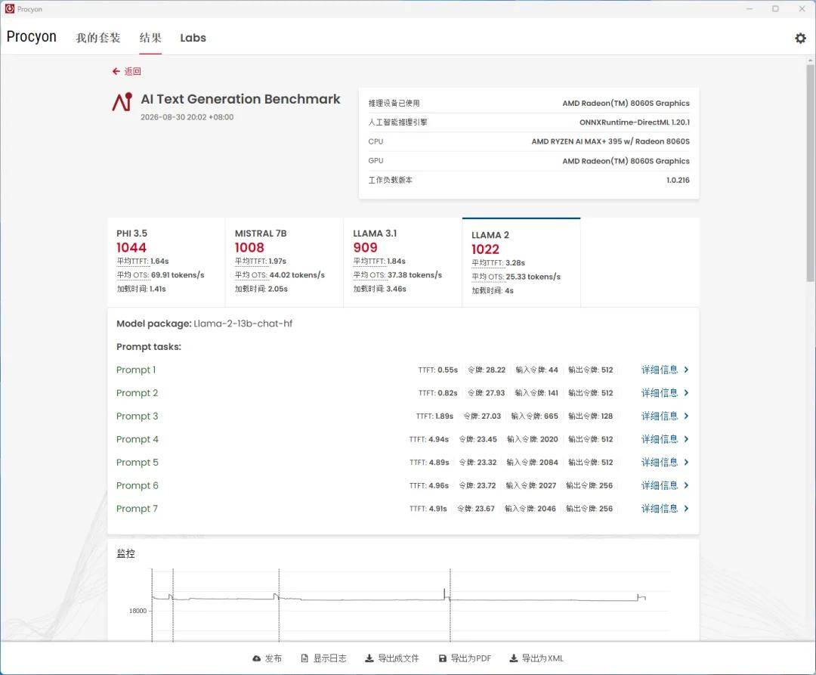Click the MISTRAL 7B load time 2.05s

tap(261, 289)
